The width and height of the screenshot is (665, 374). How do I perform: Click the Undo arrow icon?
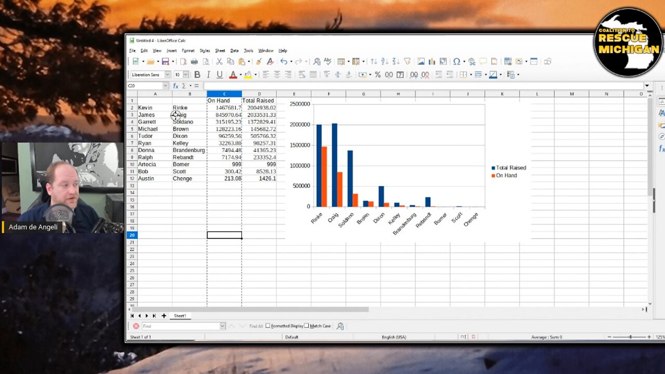coord(284,62)
